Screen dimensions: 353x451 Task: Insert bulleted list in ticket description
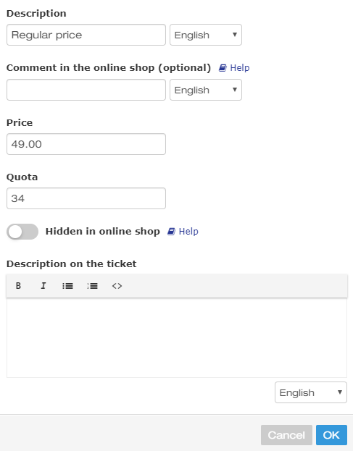[67, 286]
